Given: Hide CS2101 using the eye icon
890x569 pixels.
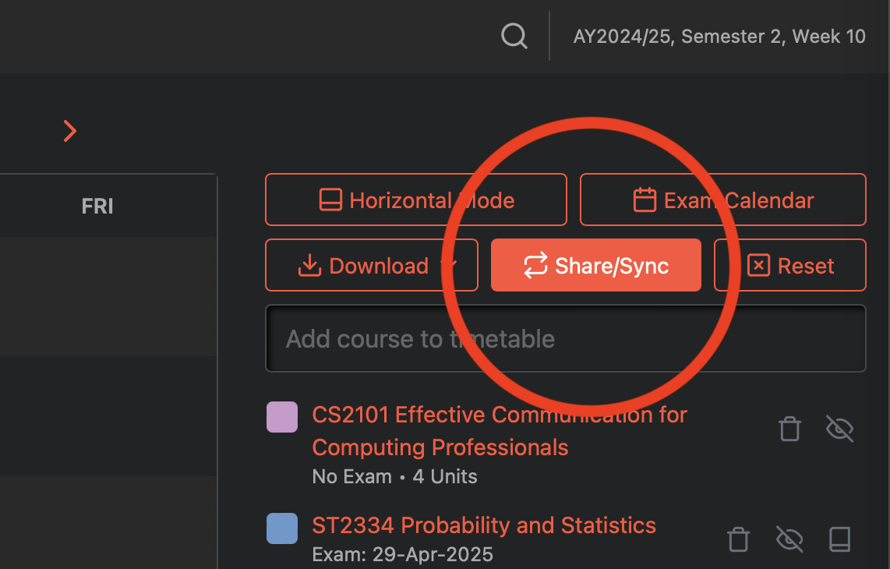Looking at the screenshot, I should coord(839,428).
